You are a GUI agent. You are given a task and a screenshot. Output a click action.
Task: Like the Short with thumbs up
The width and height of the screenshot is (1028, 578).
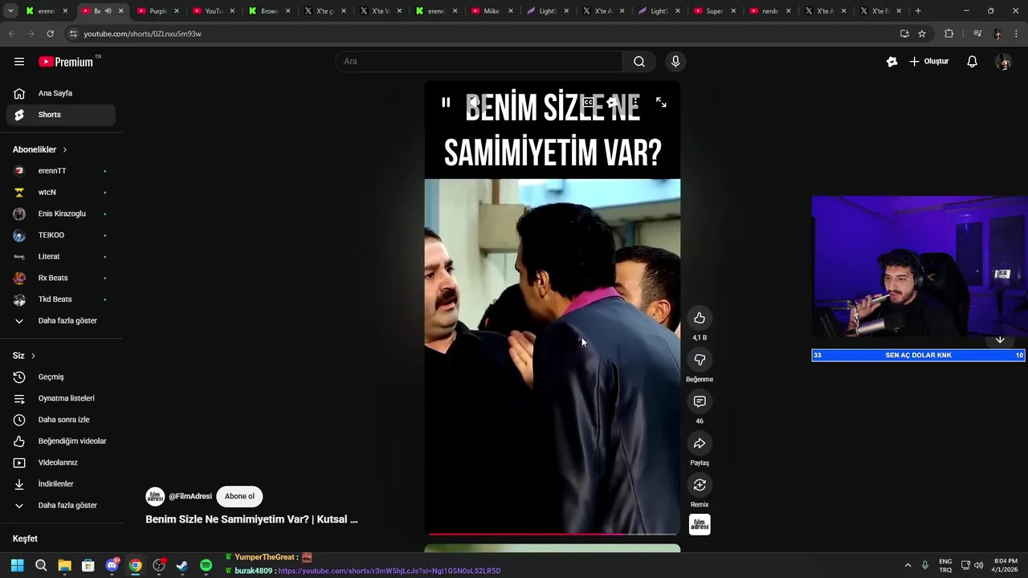[700, 318]
